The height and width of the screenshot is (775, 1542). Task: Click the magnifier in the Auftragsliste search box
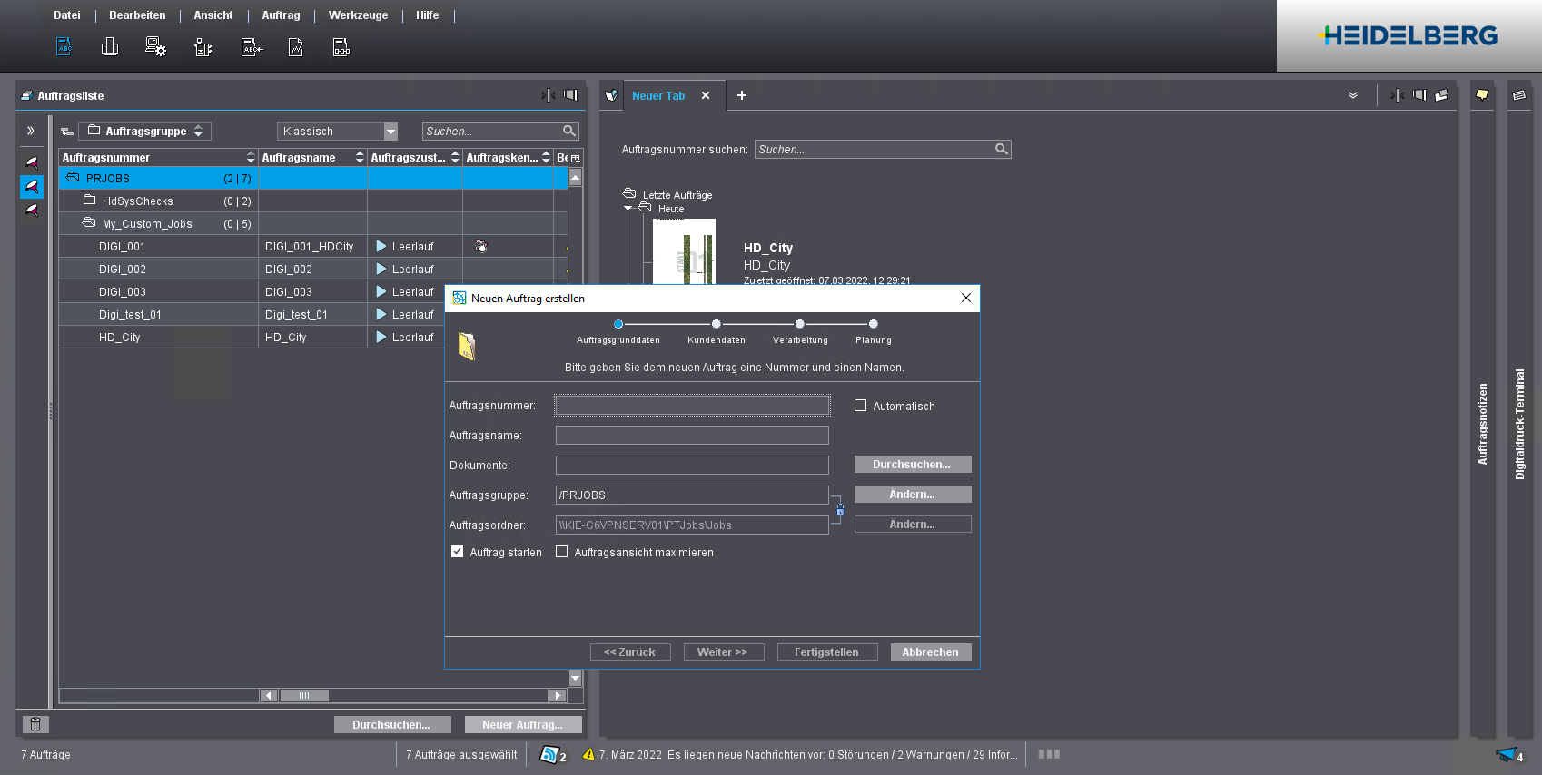(x=569, y=131)
